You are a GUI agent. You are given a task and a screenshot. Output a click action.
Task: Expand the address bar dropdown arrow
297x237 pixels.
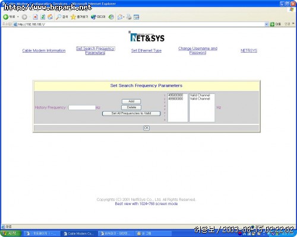pyautogui.click(x=266, y=24)
